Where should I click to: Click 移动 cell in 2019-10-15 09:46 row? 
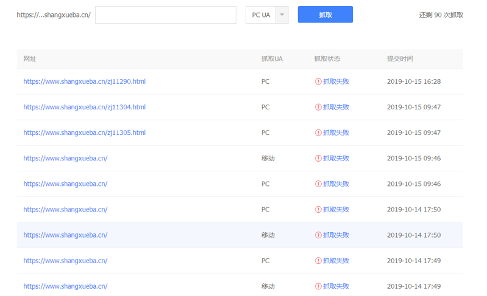coord(268,158)
